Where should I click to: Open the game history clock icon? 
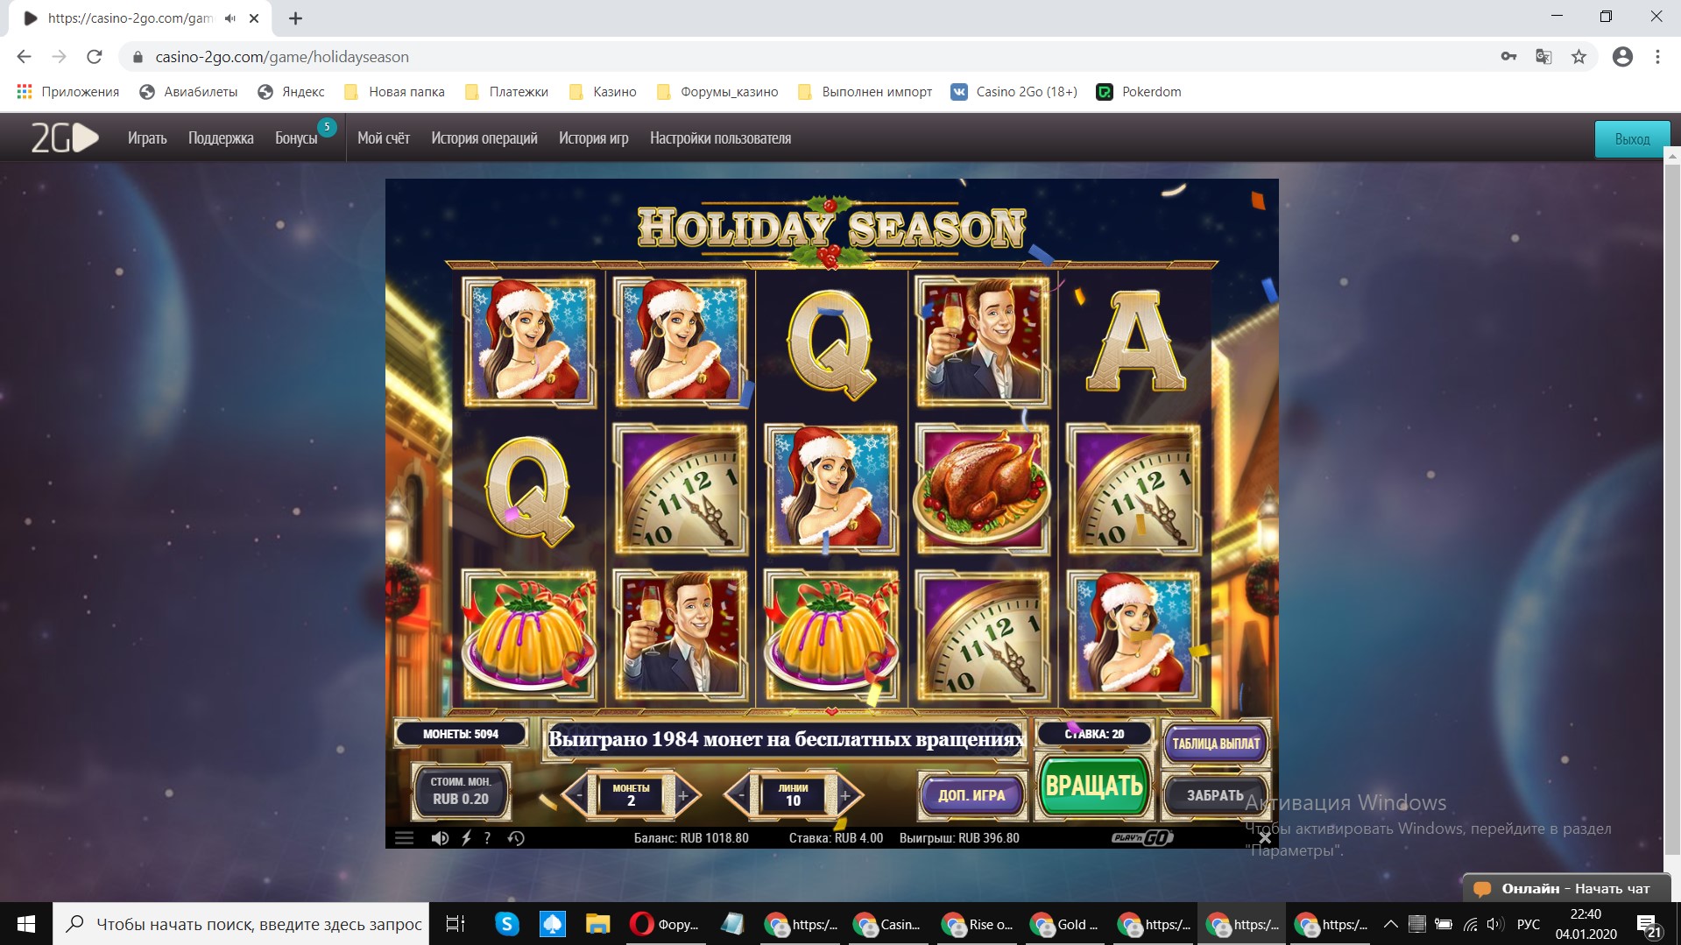(x=516, y=838)
